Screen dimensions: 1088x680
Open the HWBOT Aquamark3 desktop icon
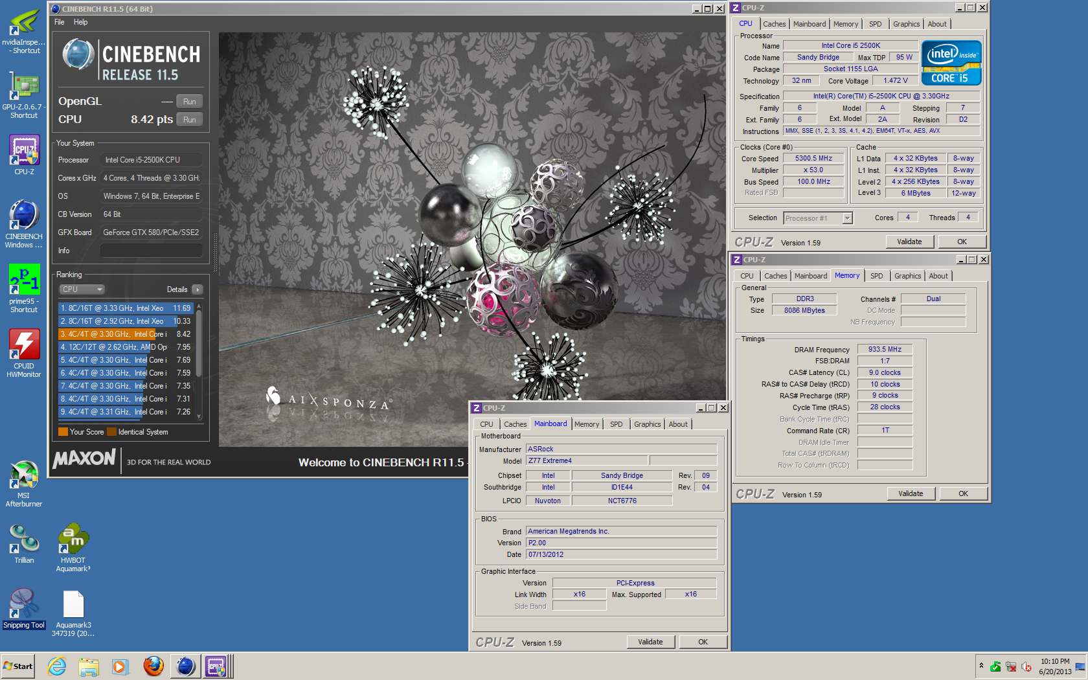(x=73, y=548)
